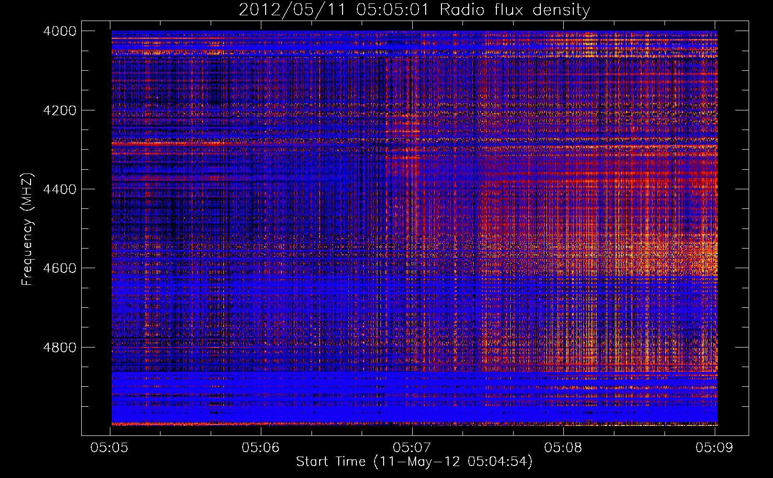Select the 4200 frequency tick label
Image resolution: width=773 pixels, height=478 pixels.
pyautogui.click(x=60, y=110)
